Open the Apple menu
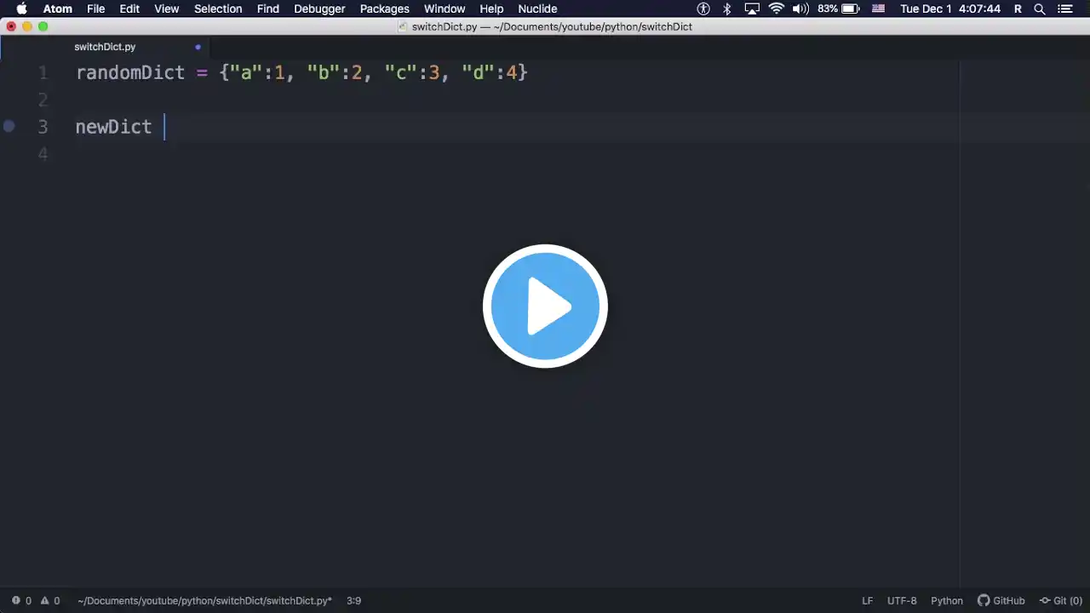Viewport: 1090px width, 613px height. tap(21, 9)
